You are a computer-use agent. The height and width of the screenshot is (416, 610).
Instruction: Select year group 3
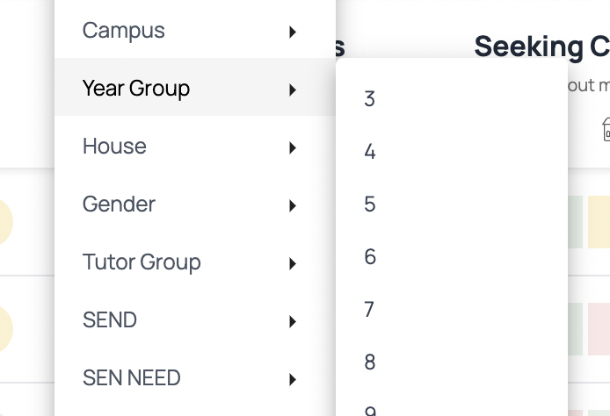[x=452, y=98]
